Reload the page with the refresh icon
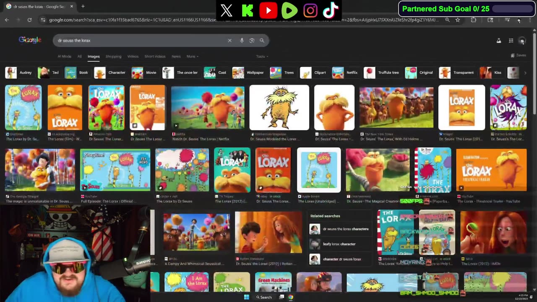Image resolution: width=537 pixels, height=302 pixels. coord(29,20)
